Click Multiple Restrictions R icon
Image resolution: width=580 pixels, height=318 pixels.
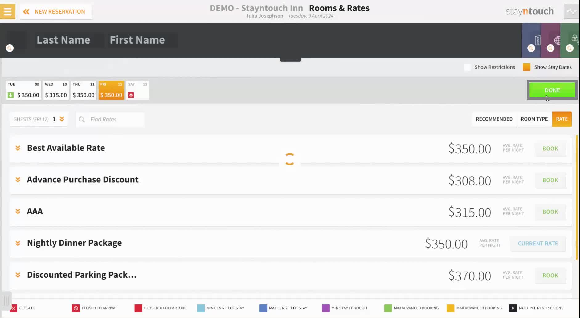pyautogui.click(x=513, y=308)
